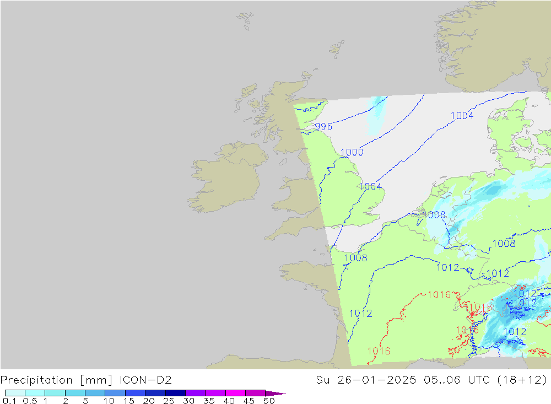Click the red '1016' label in southern France
This screenshot has height=404, width=551.
coord(379,351)
